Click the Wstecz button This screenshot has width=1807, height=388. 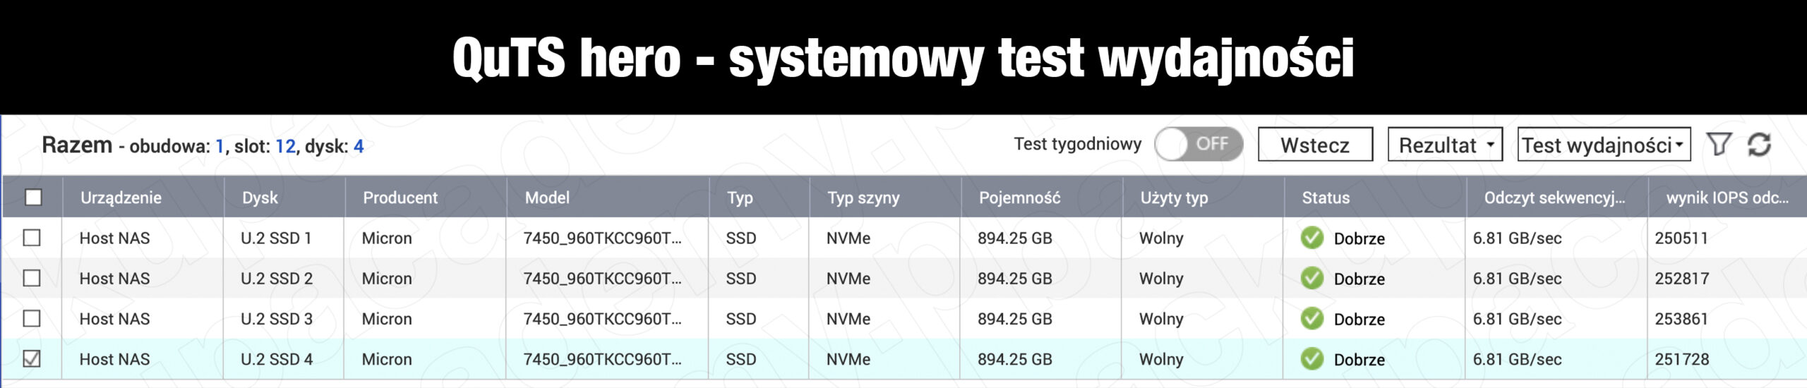pos(1315,145)
